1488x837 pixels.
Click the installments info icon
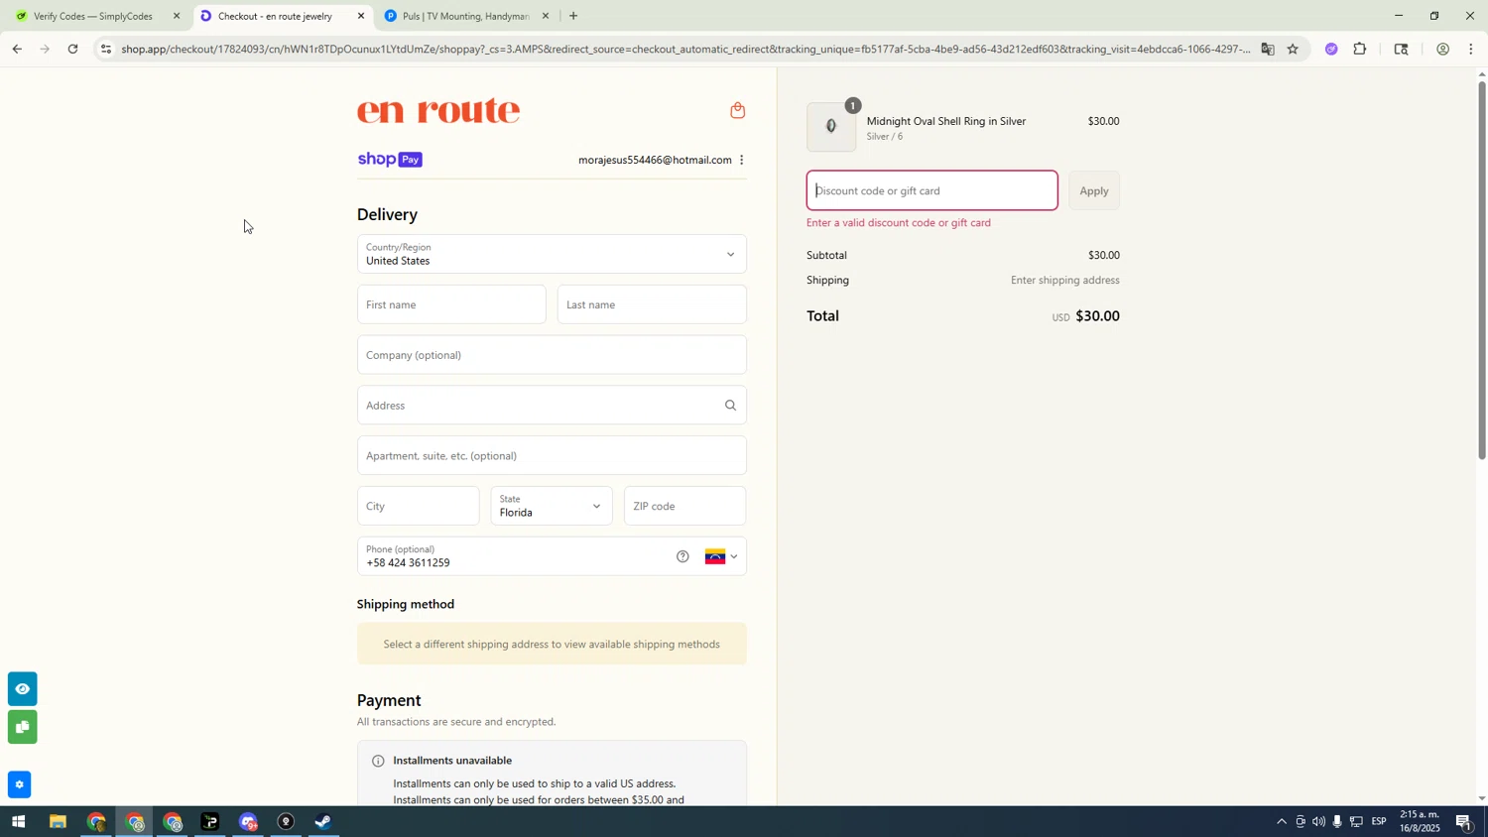pyautogui.click(x=378, y=761)
